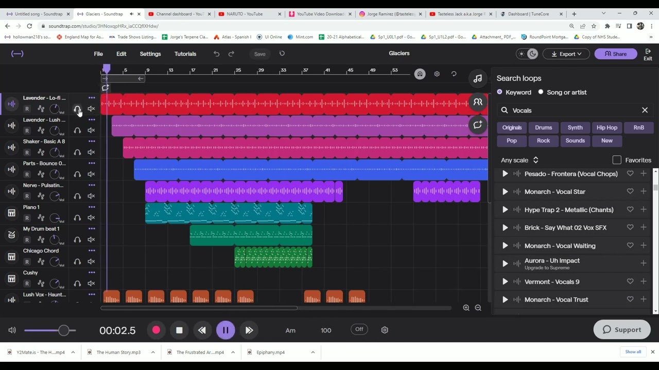Click the tempo value 100
Screen dimensions: 659x370
pos(326,330)
